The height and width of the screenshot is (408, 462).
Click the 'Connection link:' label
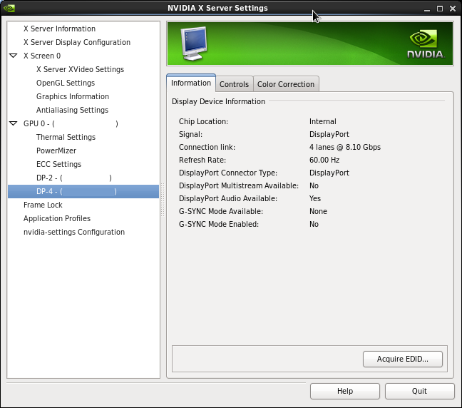point(207,147)
